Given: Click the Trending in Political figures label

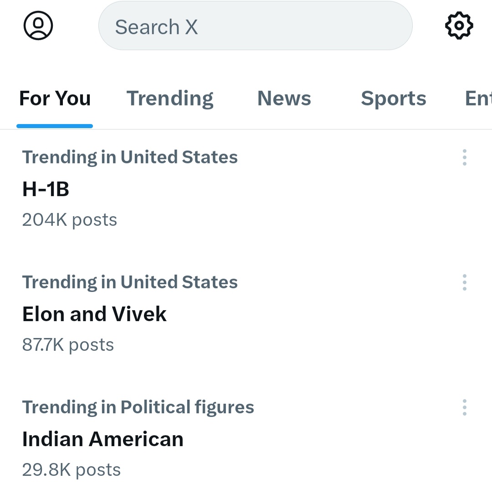Looking at the screenshot, I should point(138,407).
